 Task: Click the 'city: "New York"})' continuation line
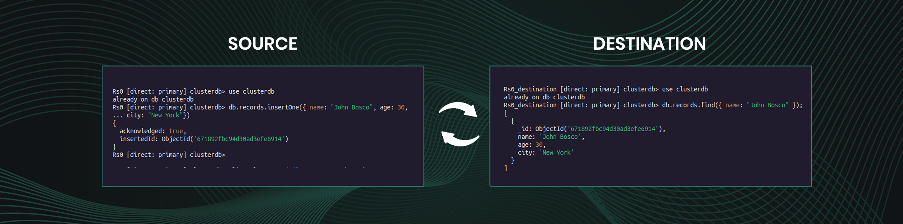[151, 115]
